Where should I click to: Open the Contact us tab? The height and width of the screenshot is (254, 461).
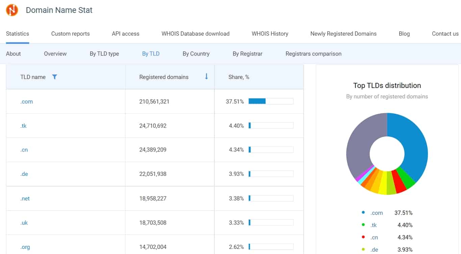pyautogui.click(x=445, y=33)
